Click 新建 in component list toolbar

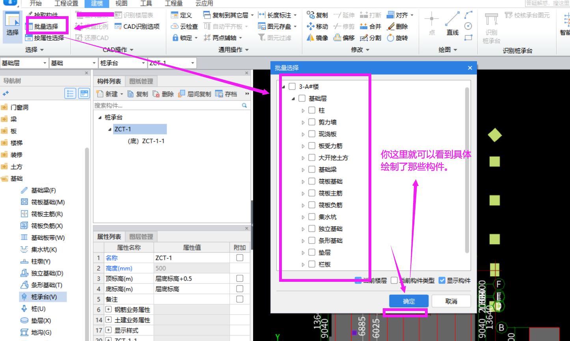(110, 94)
